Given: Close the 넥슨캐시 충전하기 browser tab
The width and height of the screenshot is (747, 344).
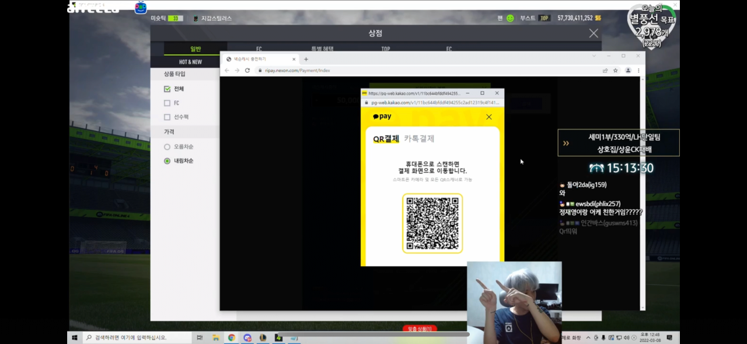Looking at the screenshot, I should point(294,59).
